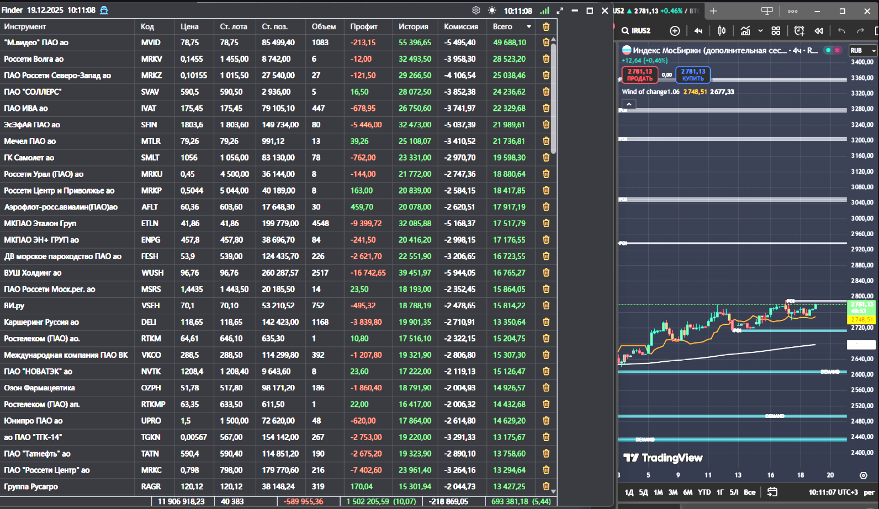Sort the table by Инструмент column

coord(25,26)
